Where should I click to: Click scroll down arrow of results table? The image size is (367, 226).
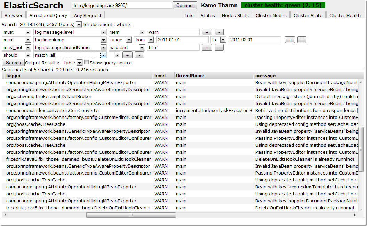(x=361, y=209)
